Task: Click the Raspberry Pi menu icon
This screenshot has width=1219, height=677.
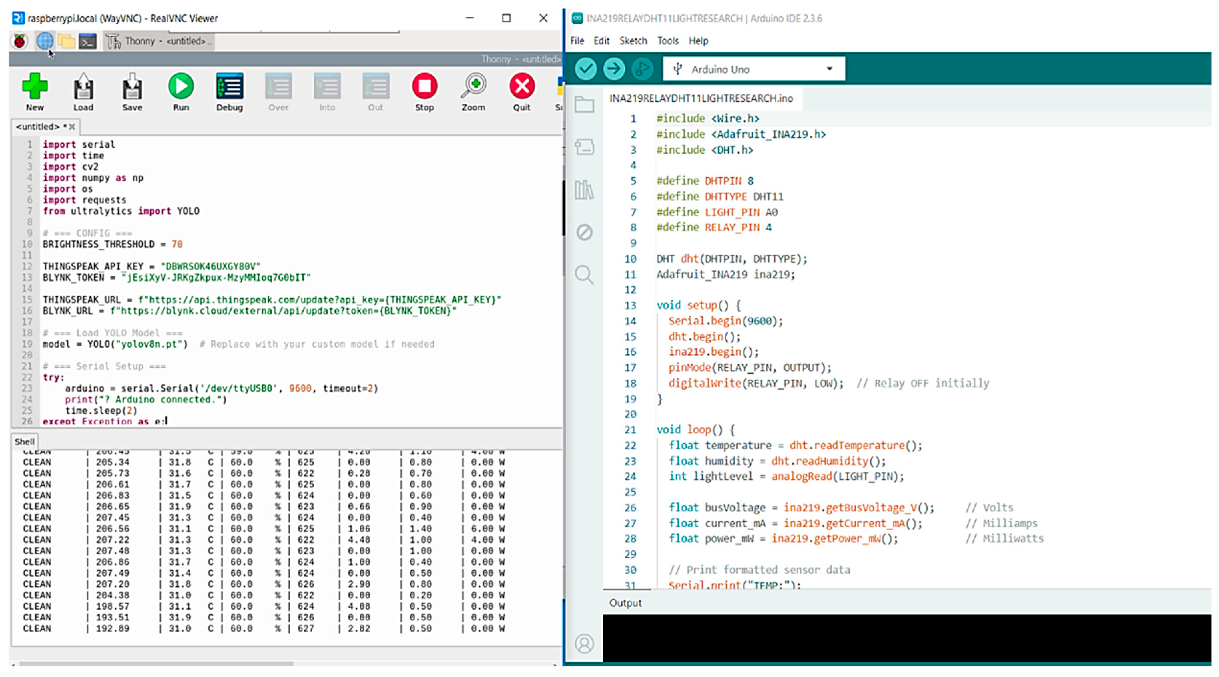Action: click(19, 42)
